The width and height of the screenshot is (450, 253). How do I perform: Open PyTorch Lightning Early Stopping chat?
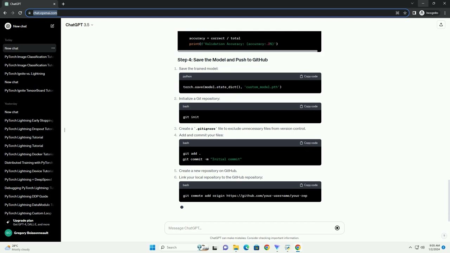(x=30, y=120)
